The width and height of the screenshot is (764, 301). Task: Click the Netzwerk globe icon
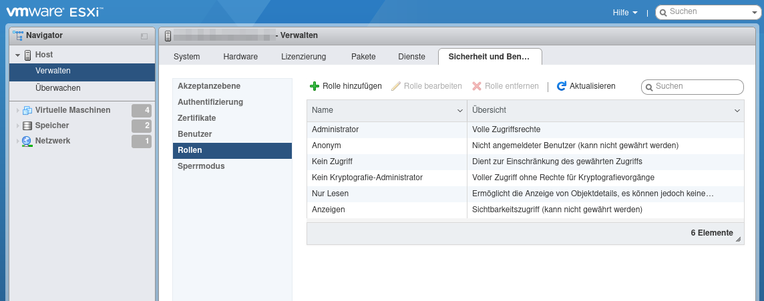[x=27, y=141]
